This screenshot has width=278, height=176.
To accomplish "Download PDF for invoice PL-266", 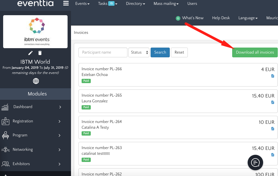I will 273,76.
